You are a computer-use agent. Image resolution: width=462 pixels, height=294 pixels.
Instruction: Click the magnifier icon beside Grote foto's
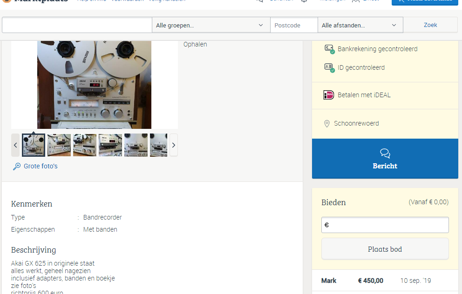click(17, 167)
